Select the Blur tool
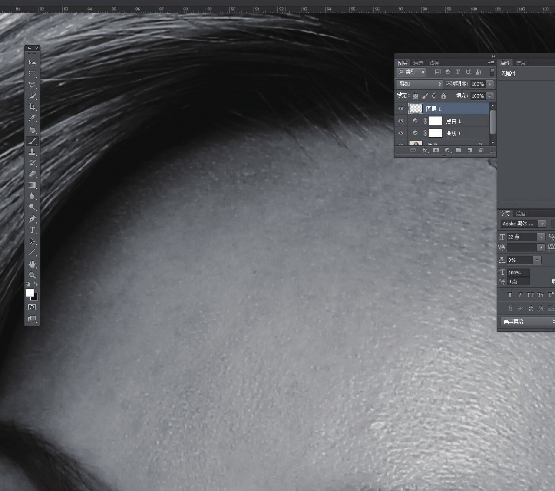 tap(32, 196)
